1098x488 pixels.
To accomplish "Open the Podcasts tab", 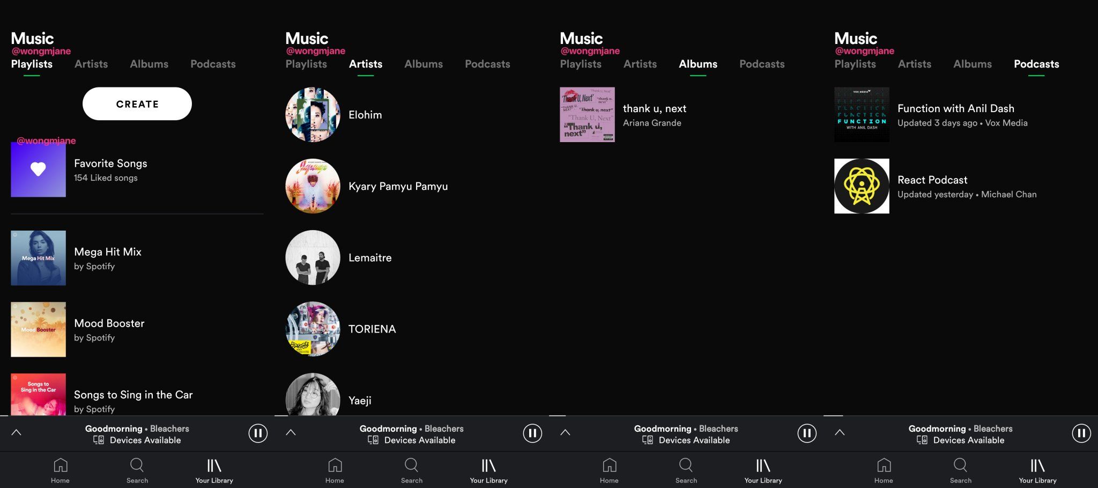I will pos(1036,64).
